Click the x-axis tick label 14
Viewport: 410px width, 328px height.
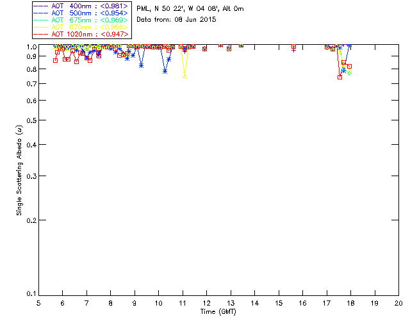(x=255, y=303)
